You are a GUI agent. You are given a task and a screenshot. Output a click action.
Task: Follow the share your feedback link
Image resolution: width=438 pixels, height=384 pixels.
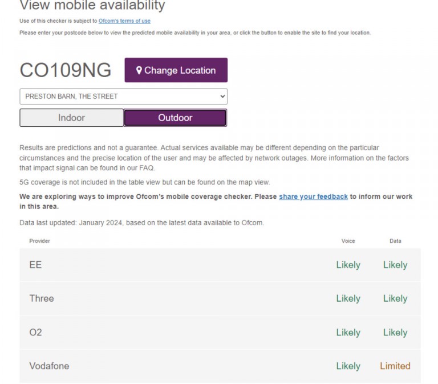(313, 197)
